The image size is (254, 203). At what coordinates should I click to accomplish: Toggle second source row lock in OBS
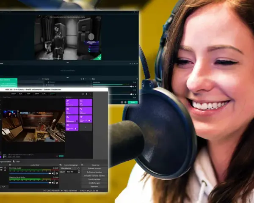pyautogui.click(x=5, y=170)
